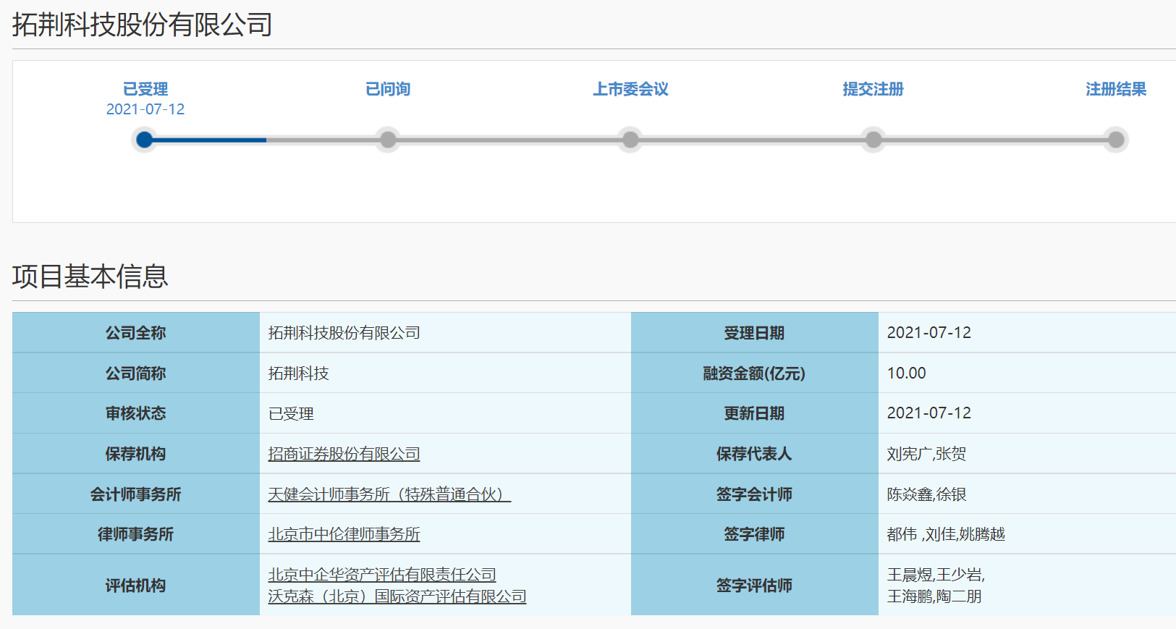Click the 融资金额(亿元) header cell
This screenshot has width=1176, height=629.
(x=755, y=373)
